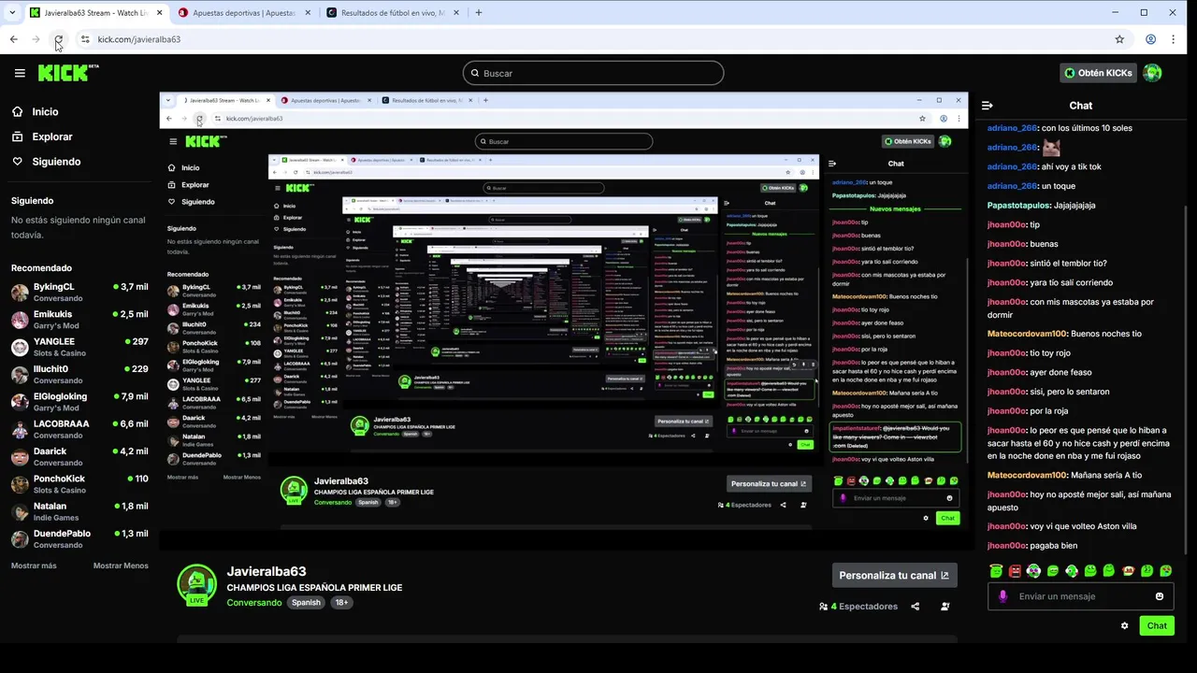Close the Resultados de fútbol tab
Image resolution: width=1197 pixels, height=673 pixels.
455,13
